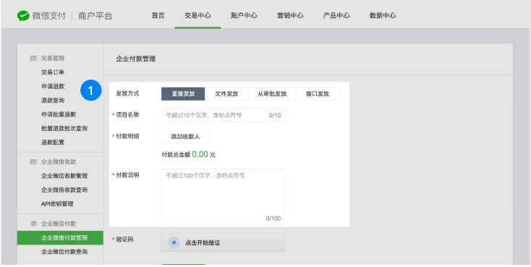Open 申请退款 in sidebar

(x=53, y=86)
